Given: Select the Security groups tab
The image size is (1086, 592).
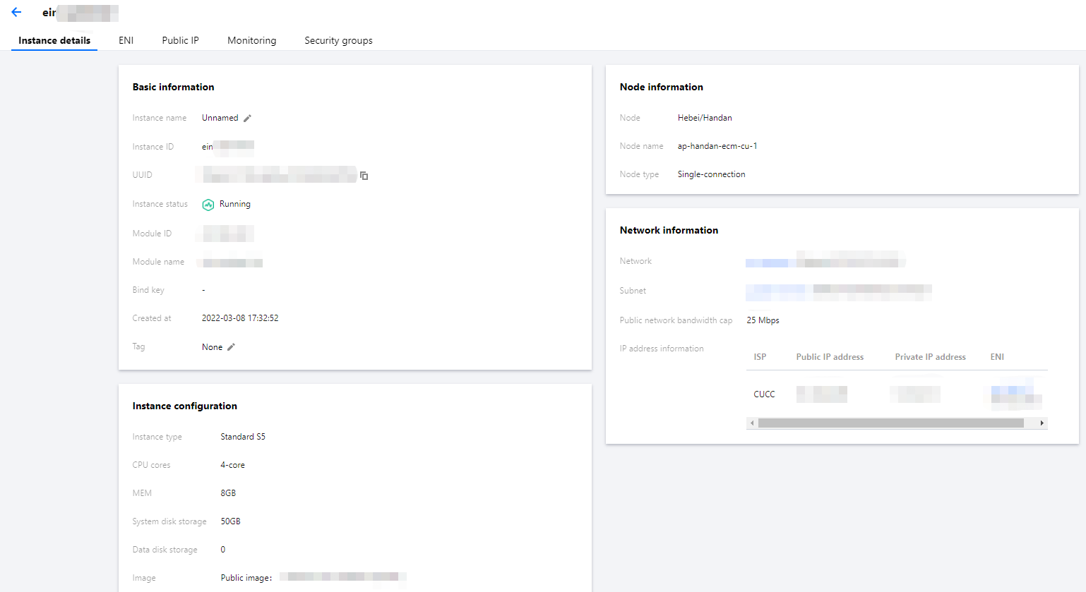Looking at the screenshot, I should pyautogui.click(x=338, y=40).
